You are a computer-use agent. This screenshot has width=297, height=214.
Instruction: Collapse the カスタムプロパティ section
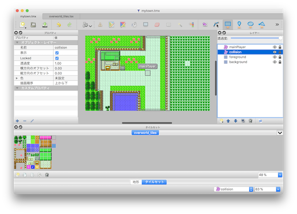click(x=17, y=88)
